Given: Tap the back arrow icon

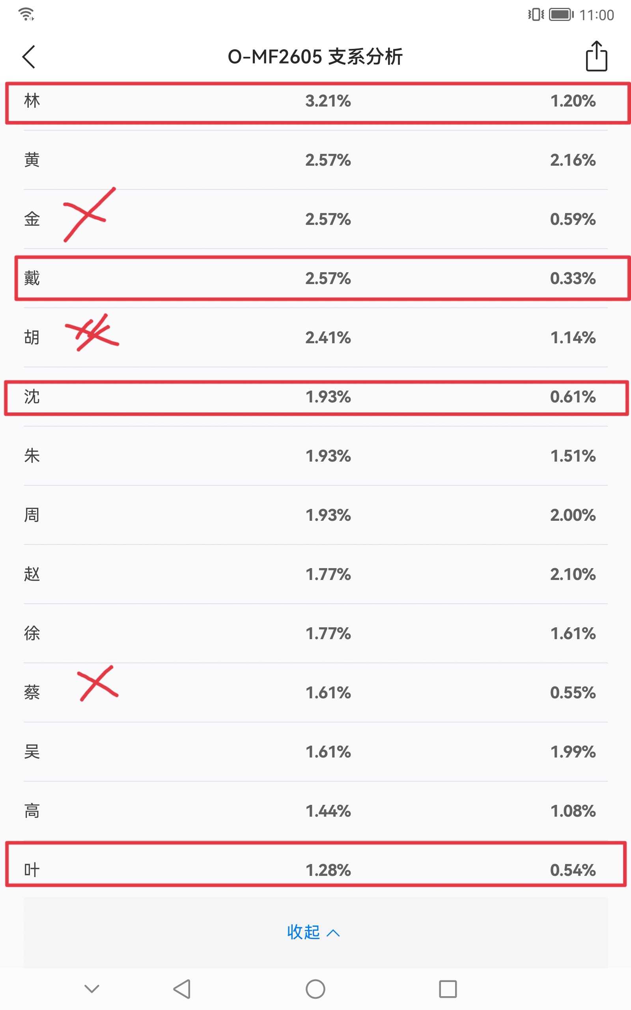Looking at the screenshot, I should (29, 57).
